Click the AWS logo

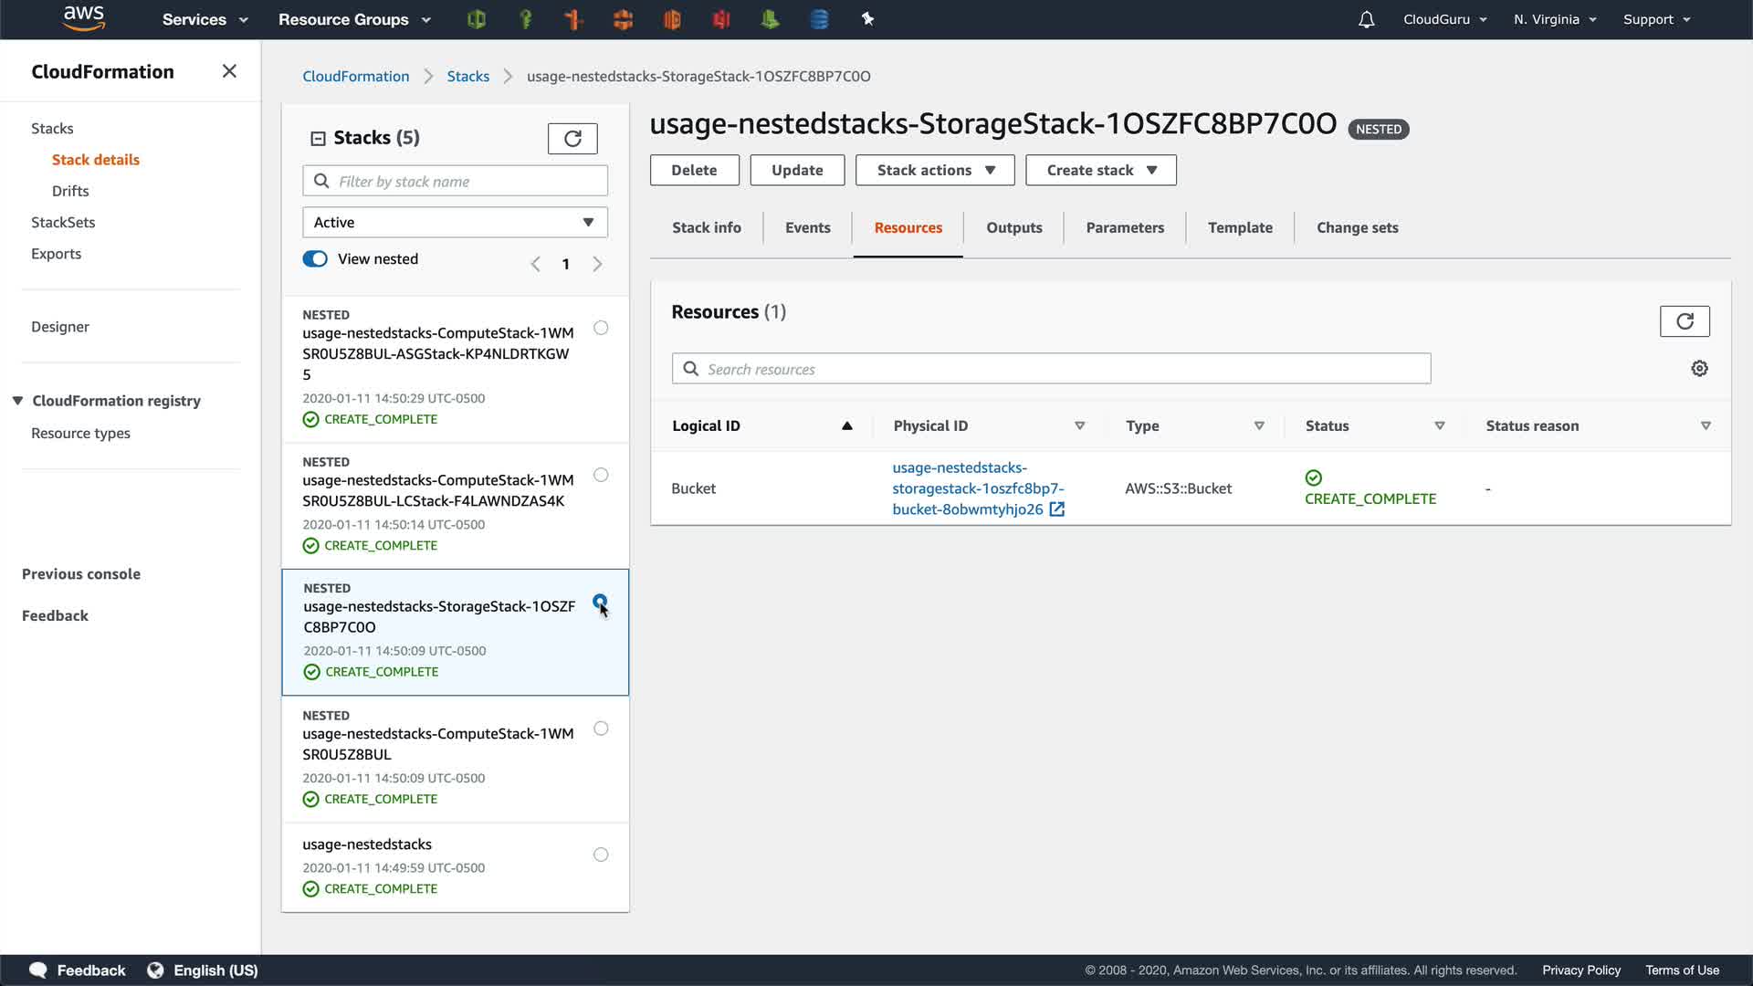[84, 18]
